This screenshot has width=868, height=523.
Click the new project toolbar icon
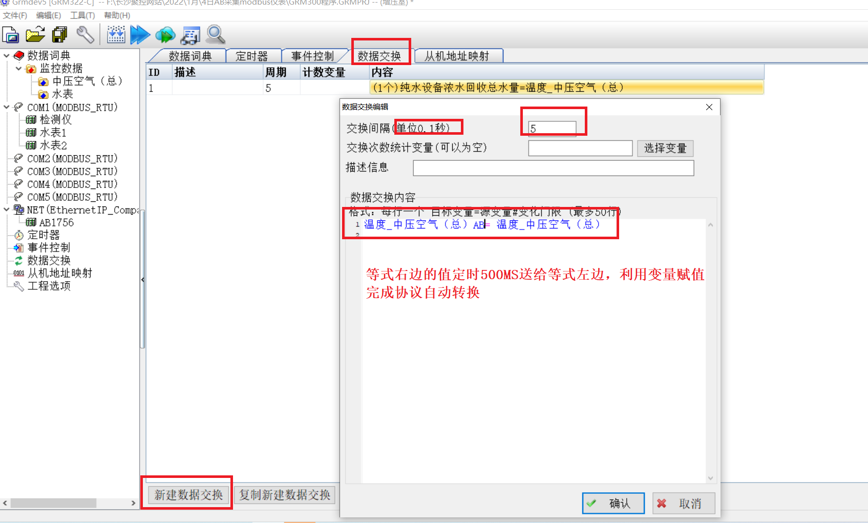click(x=11, y=35)
